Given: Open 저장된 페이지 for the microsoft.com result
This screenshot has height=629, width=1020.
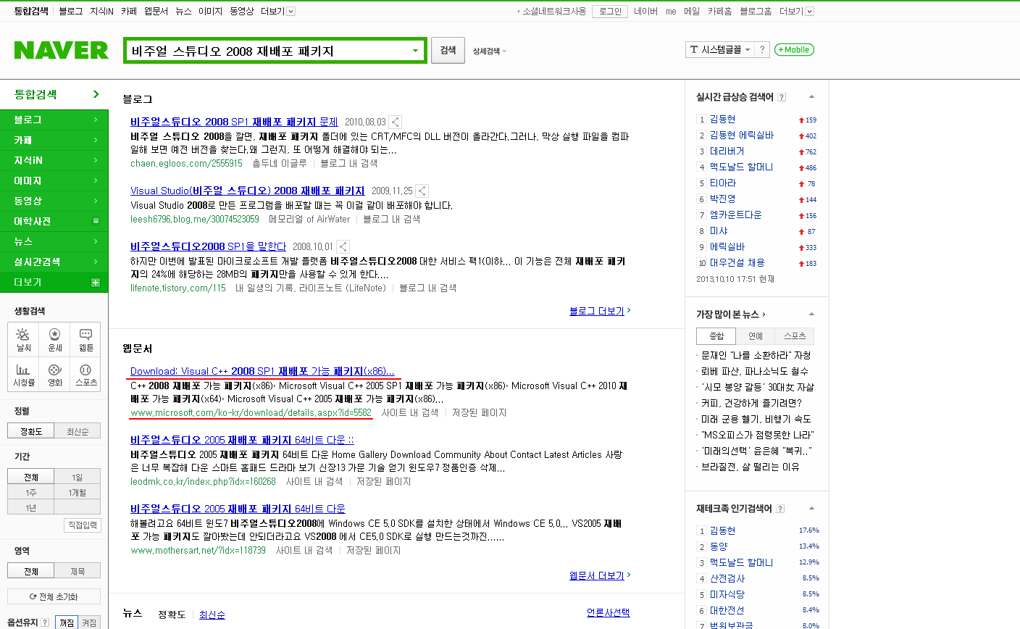Looking at the screenshot, I should [480, 413].
